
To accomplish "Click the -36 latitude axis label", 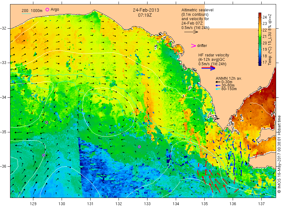I will [3, 166].
